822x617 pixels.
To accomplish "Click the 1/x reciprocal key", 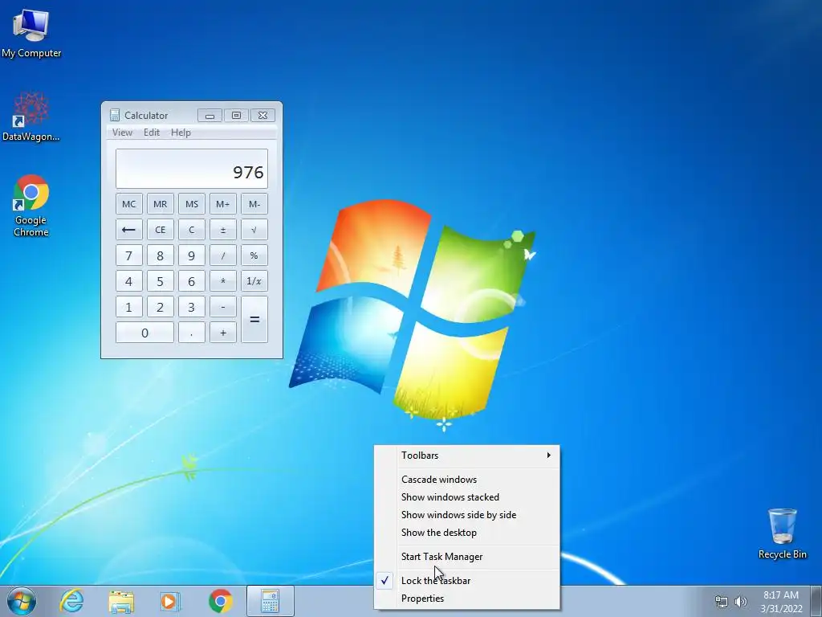I will pyautogui.click(x=254, y=281).
